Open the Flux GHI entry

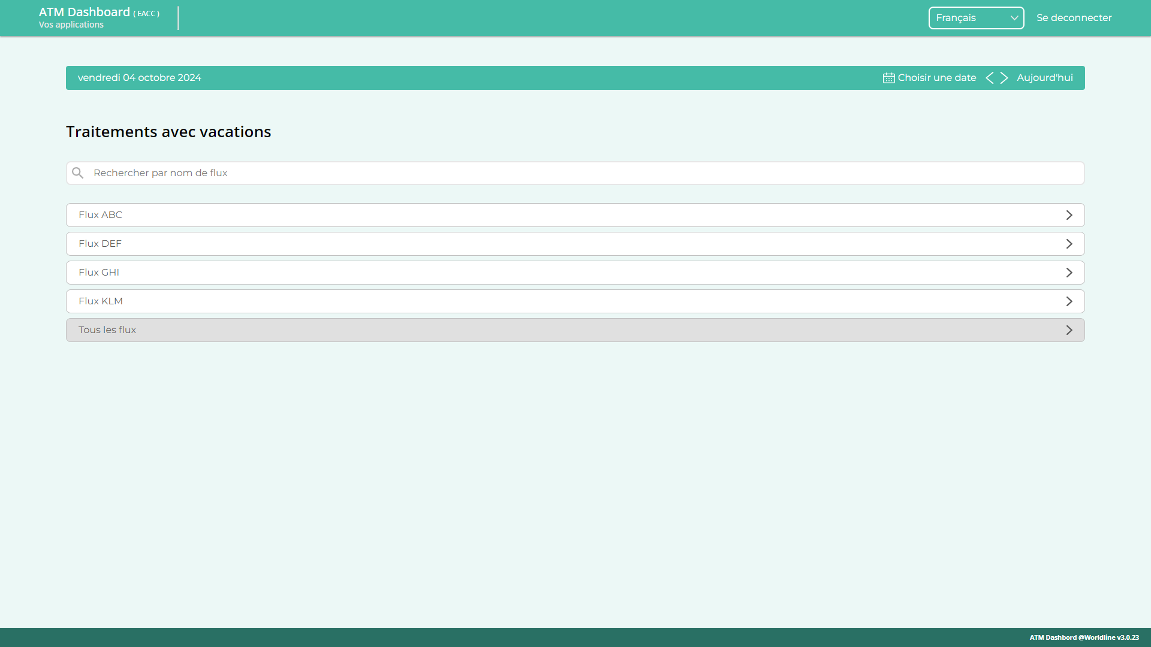(x=100, y=273)
